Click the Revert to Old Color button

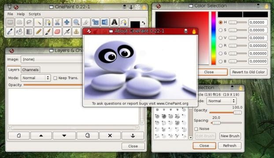pyautogui.click(x=248, y=72)
